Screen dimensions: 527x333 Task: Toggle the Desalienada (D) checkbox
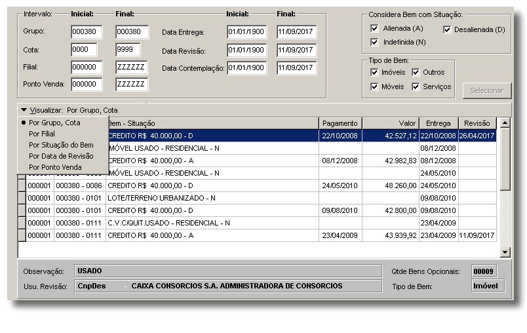pos(446,29)
